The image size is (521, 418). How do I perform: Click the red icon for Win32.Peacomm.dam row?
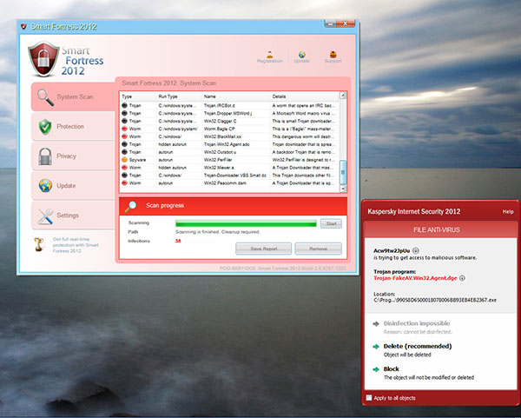tap(124, 183)
